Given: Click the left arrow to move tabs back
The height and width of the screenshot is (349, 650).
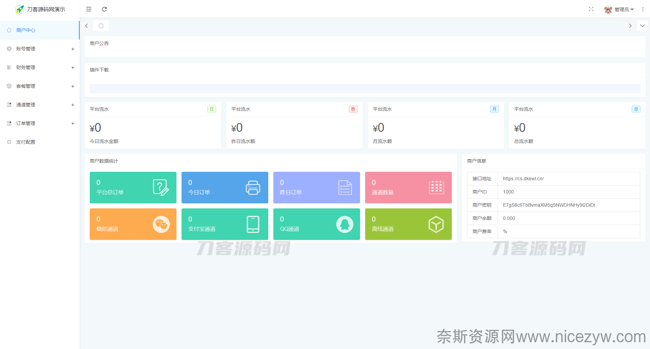Looking at the screenshot, I should coord(87,26).
